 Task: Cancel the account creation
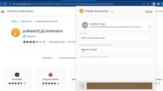pyautogui.click(x=149, y=11)
